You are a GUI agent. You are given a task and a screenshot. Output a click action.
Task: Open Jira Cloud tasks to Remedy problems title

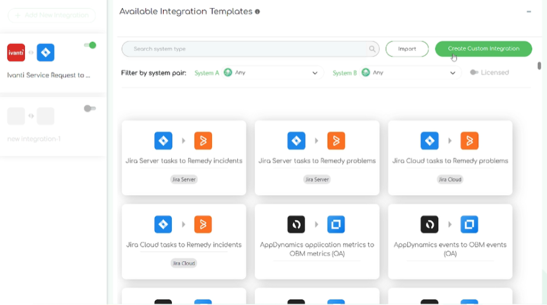pos(451,161)
